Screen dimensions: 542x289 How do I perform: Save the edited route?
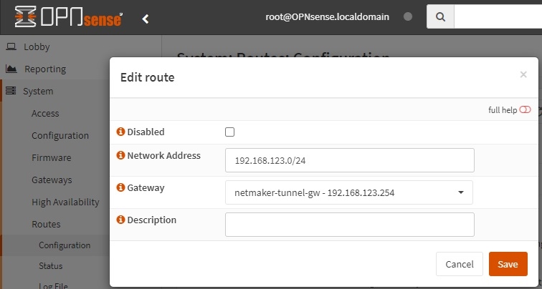[x=508, y=264]
